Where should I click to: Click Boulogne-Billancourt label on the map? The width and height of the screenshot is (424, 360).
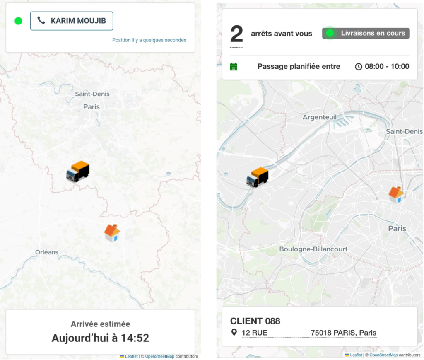pos(313,249)
